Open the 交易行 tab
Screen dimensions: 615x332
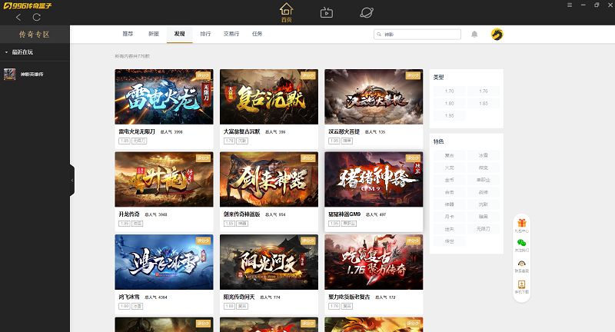(231, 34)
